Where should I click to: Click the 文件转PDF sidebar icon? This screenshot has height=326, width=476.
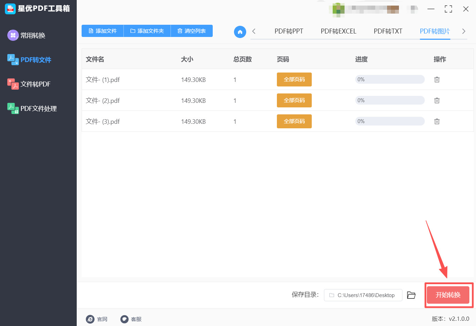13,84
